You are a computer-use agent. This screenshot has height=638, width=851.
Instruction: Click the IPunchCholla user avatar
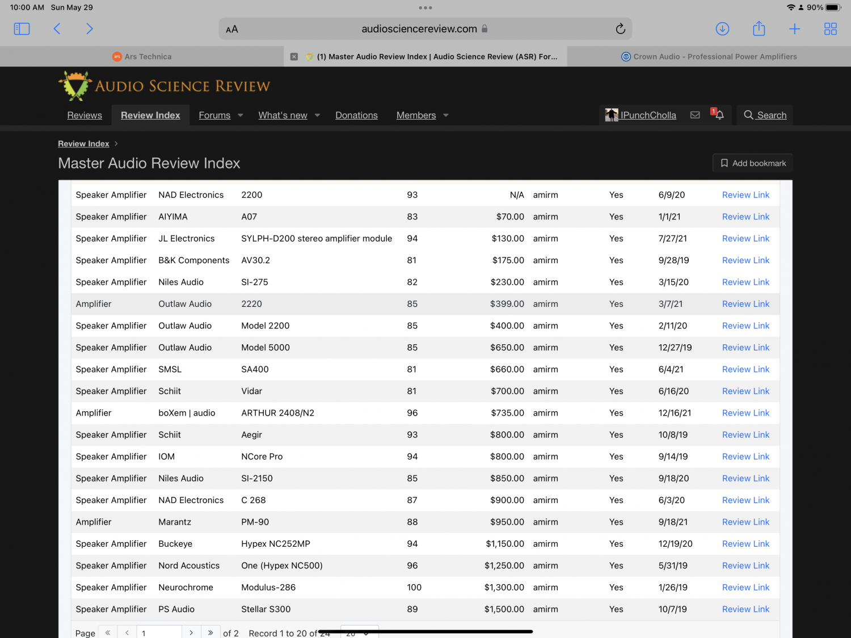pyautogui.click(x=612, y=115)
